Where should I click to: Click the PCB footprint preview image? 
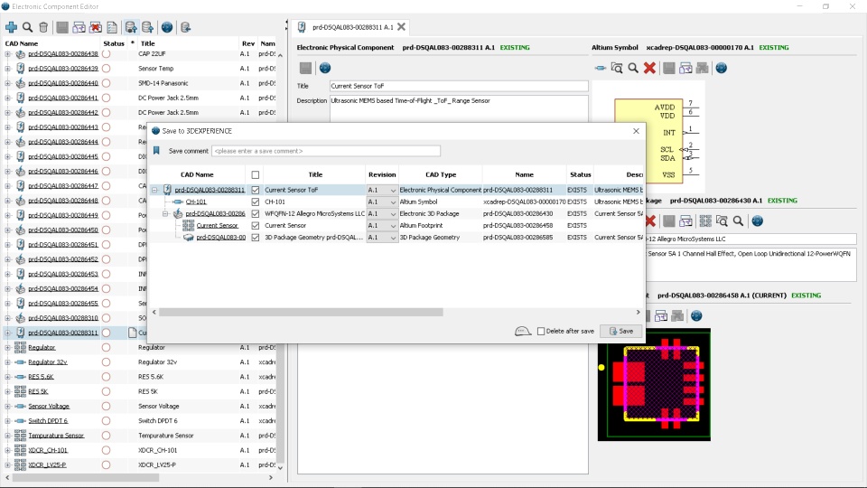point(654,385)
